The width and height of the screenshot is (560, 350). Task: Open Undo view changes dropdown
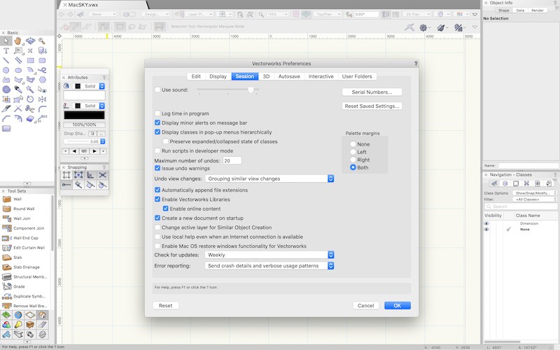pos(269,178)
